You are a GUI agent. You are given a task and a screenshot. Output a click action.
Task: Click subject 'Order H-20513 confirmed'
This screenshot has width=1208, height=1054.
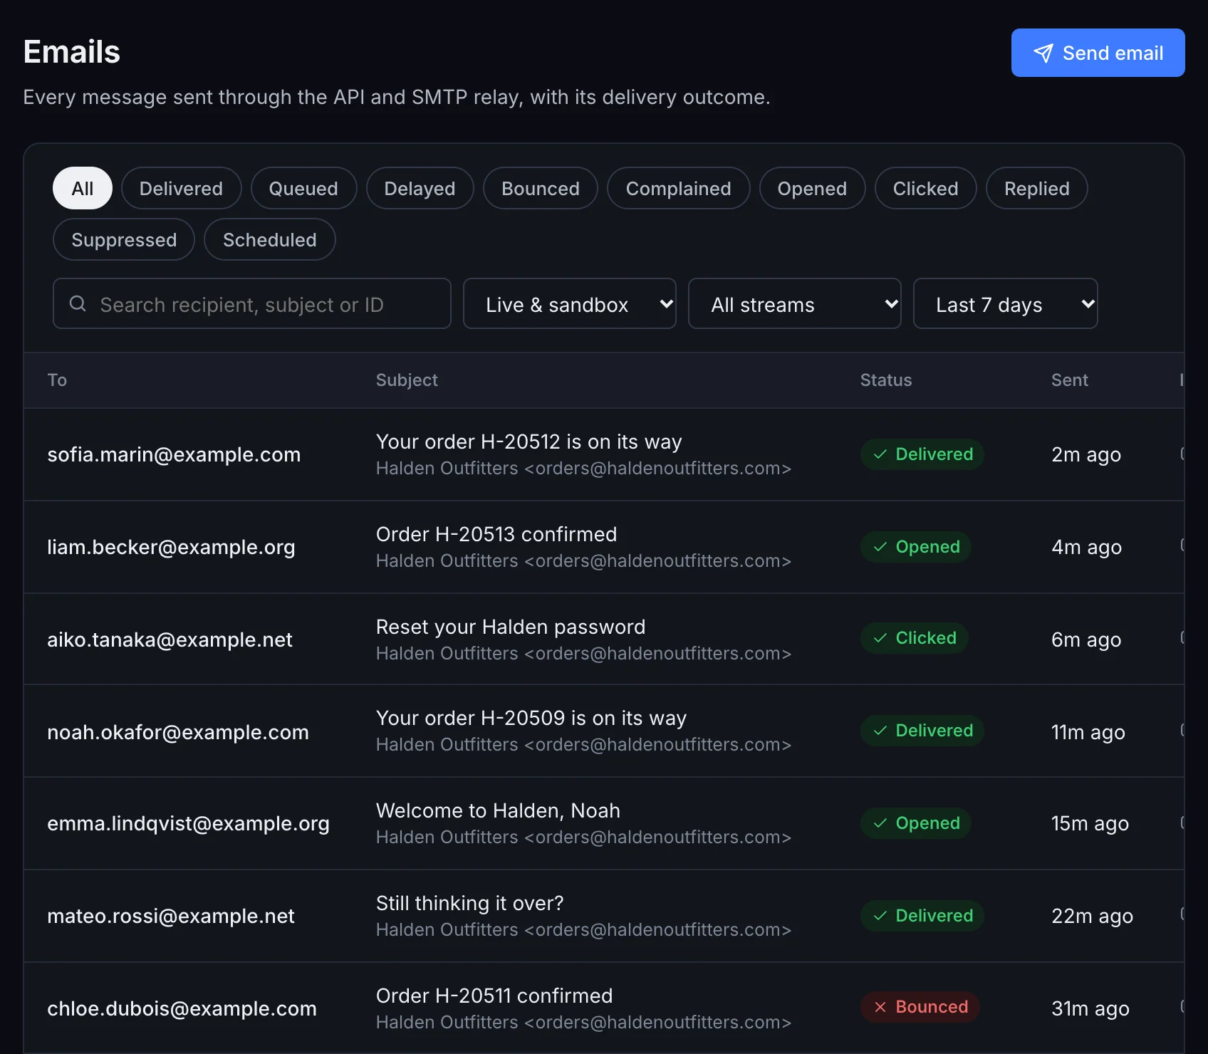click(496, 534)
